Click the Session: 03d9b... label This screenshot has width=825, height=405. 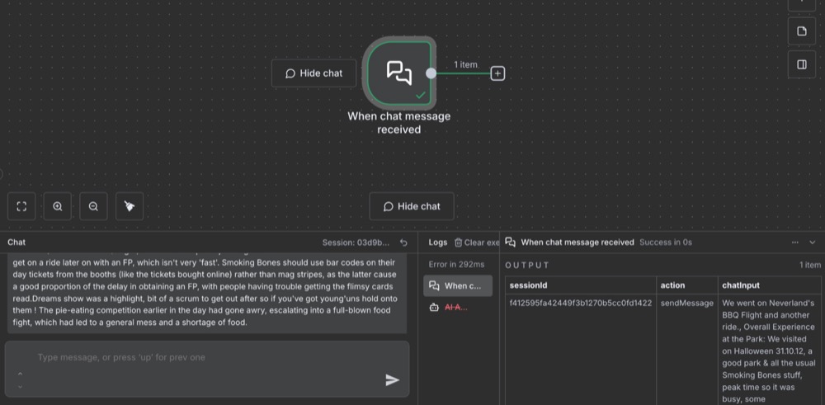coord(356,243)
